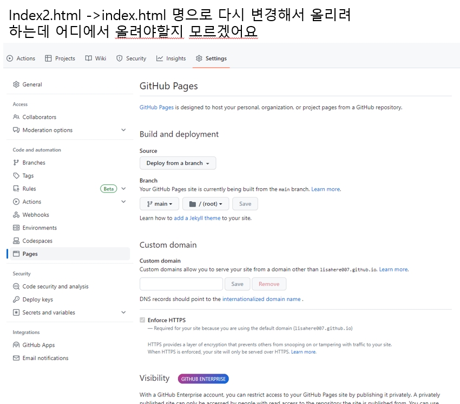Screen dimensions: 460x404
Task: Select Pages in the settings sidebar
Action: tap(69, 254)
